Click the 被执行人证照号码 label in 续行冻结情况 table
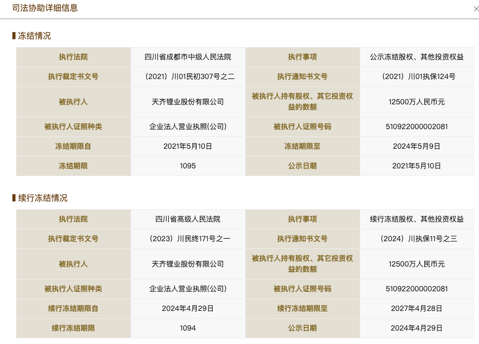Screen dimensions: 479x344 coord(302,289)
